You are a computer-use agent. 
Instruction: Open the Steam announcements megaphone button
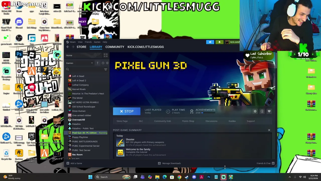210,42
